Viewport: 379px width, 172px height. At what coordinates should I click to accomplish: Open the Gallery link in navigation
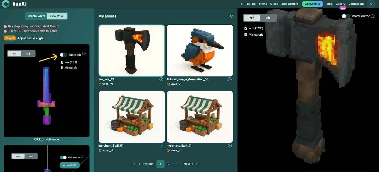tap(340, 4)
